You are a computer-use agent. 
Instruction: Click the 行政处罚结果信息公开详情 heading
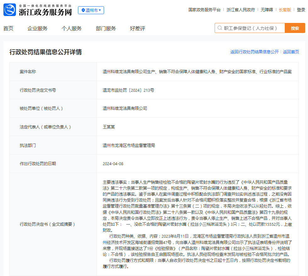[x=46, y=52]
